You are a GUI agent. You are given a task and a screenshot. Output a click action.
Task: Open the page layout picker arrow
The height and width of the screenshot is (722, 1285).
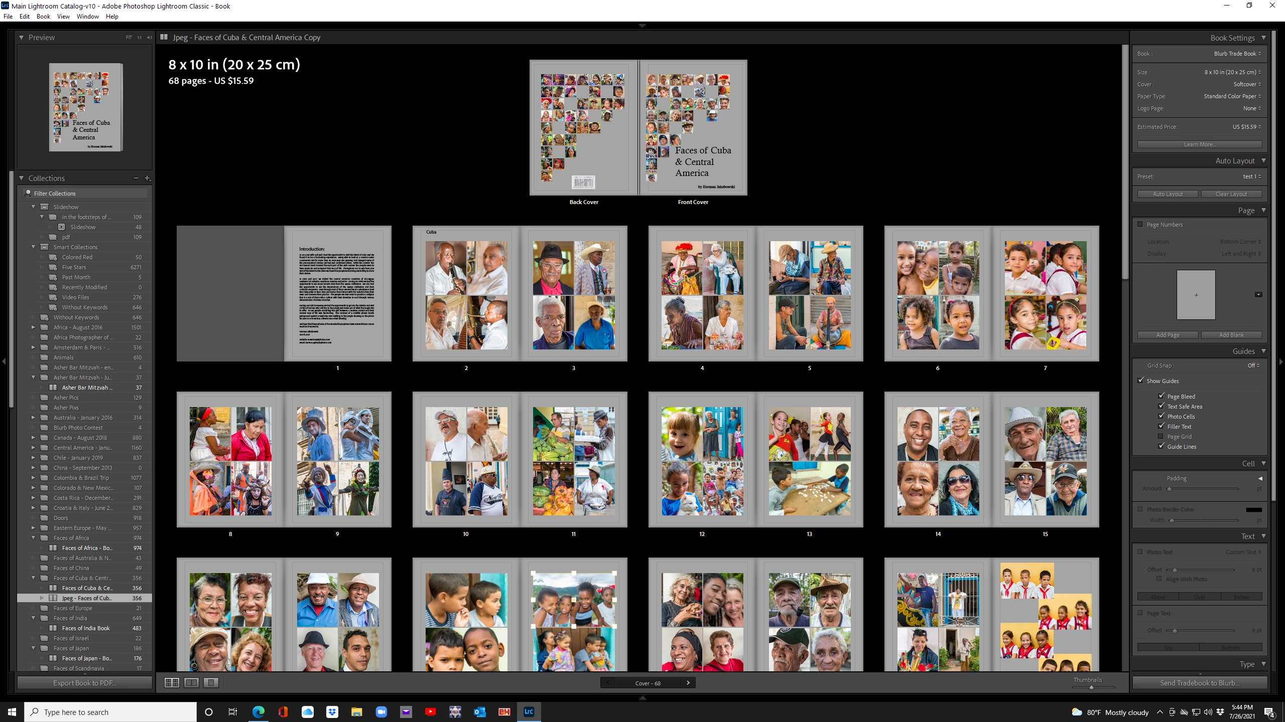(x=1258, y=295)
